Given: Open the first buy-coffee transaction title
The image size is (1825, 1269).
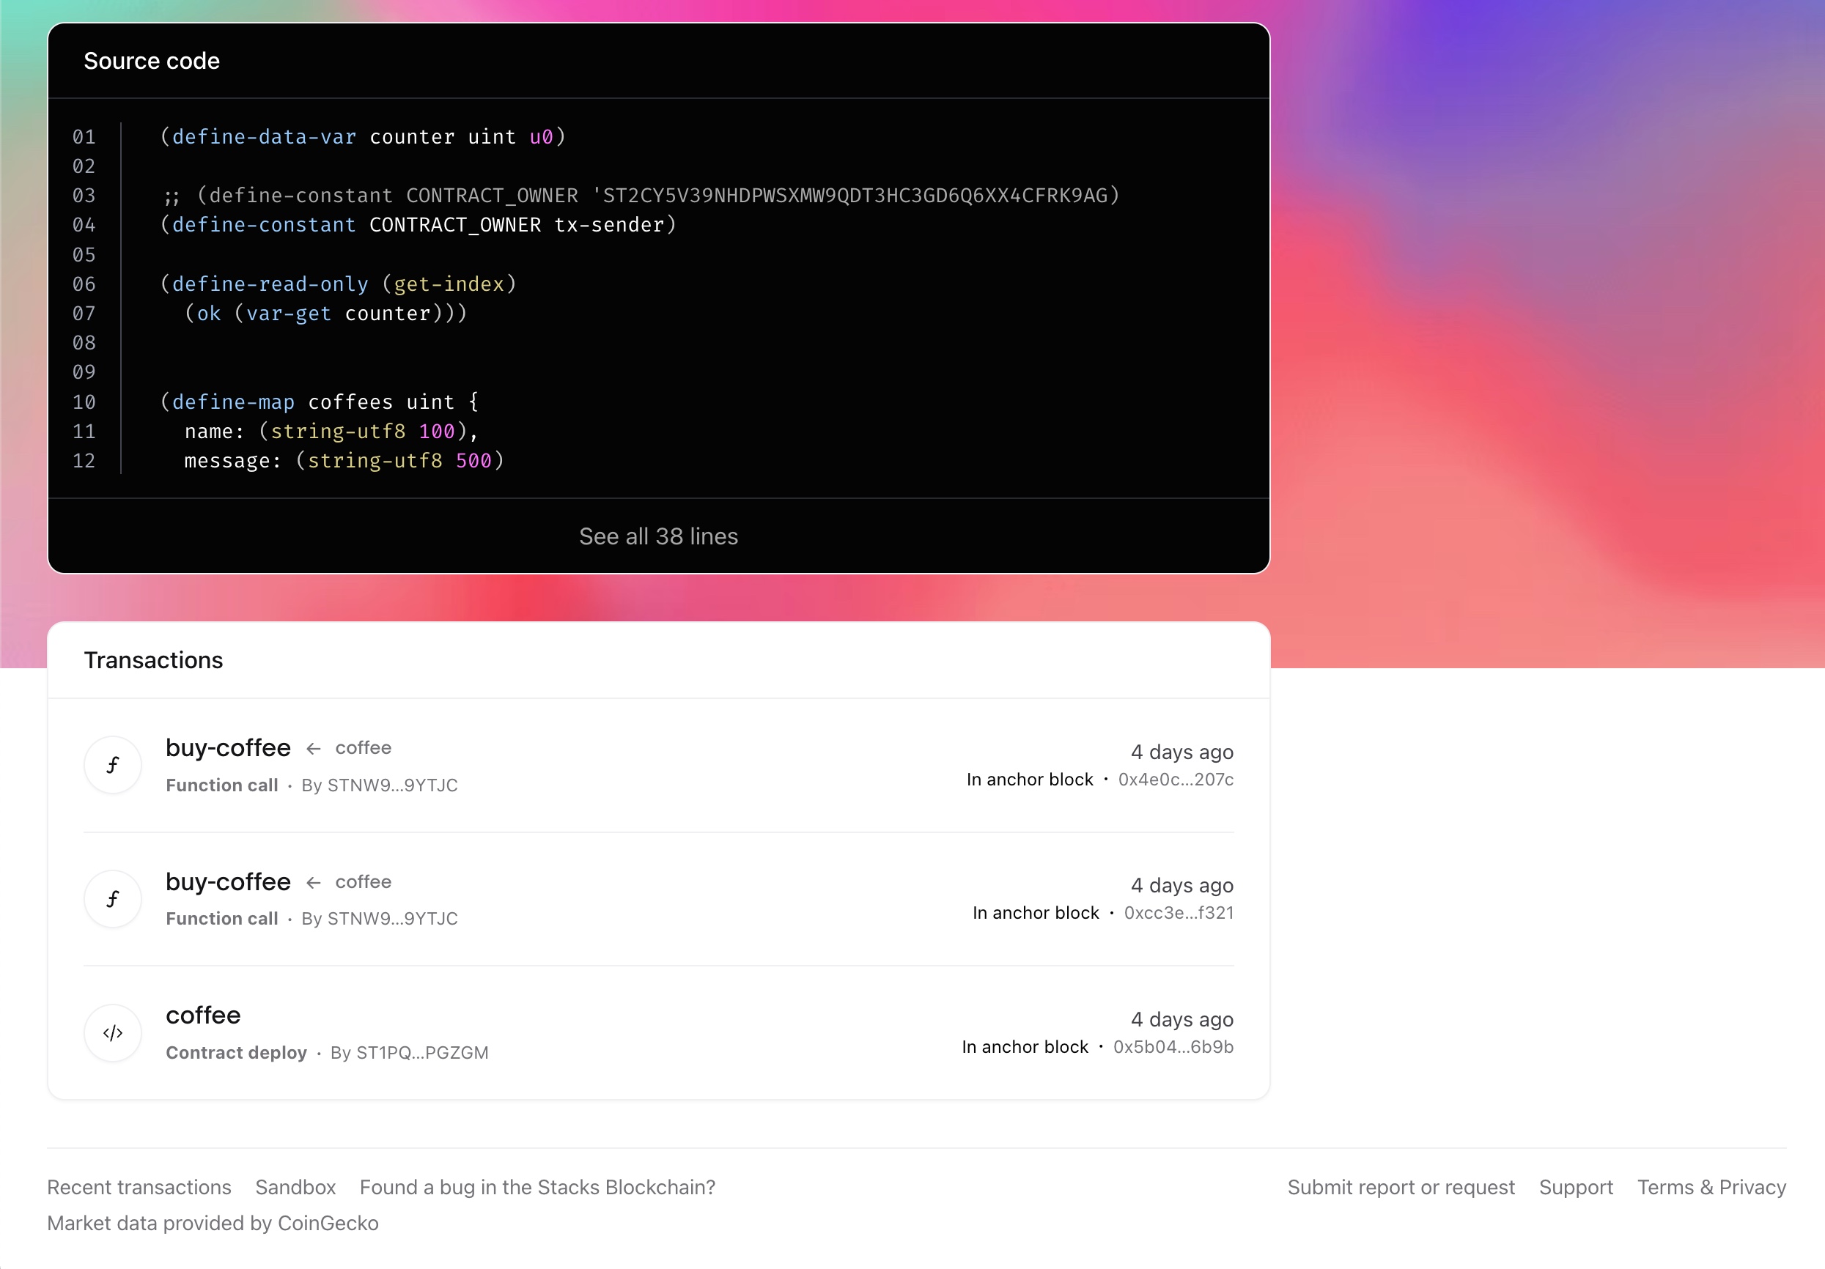Looking at the screenshot, I should click(x=228, y=748).
